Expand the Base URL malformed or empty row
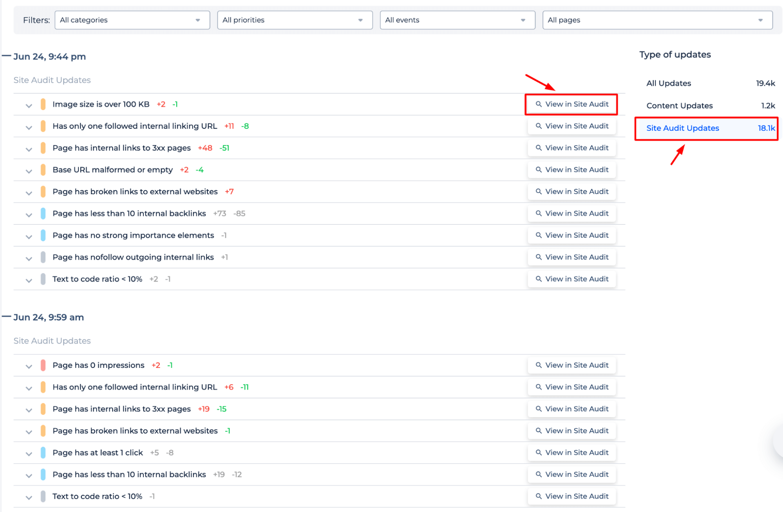This screenshot has height=512, width=783. pyautogui.click(x=29, y=171)
